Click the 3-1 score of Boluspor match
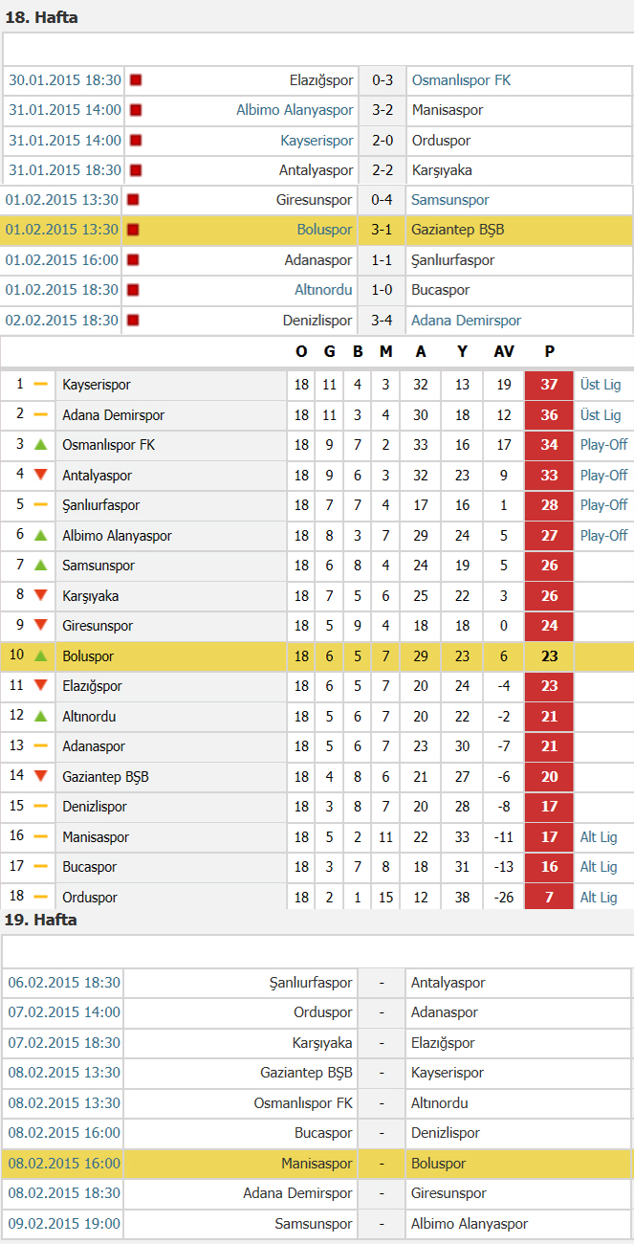The height and width of the screenshot is (1244, 634). pos(382,230)
